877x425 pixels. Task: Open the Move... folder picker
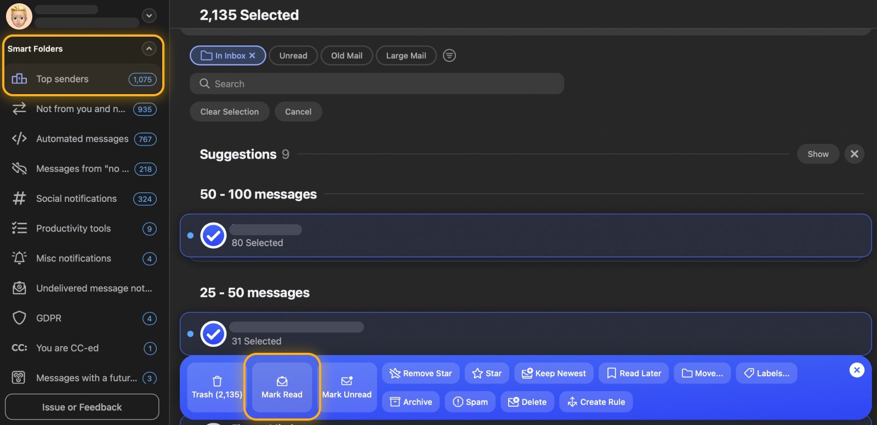pyautogui.click(x=702, y=374)
